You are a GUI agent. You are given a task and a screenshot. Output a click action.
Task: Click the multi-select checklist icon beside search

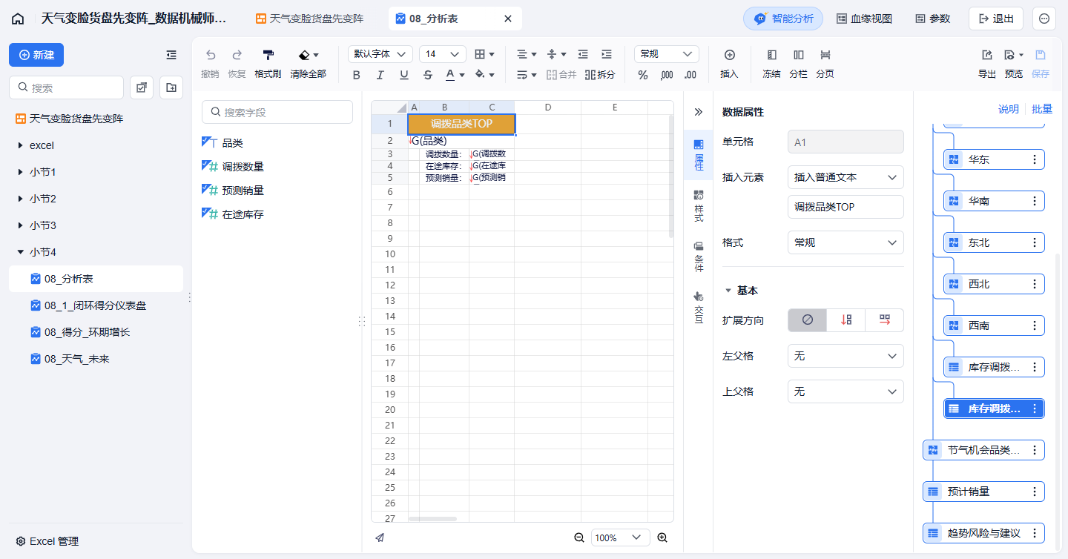click(142, 87)
